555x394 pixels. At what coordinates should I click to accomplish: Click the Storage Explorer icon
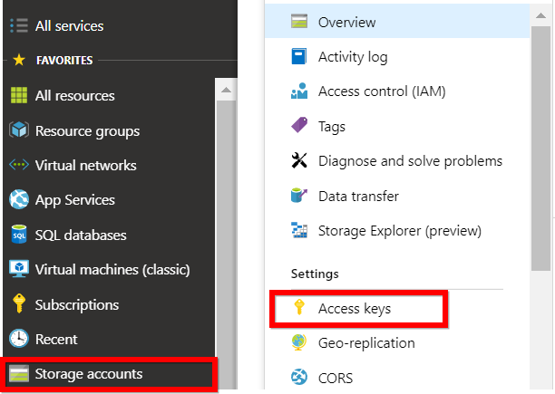pyautogui.click(x=299, y=230)
